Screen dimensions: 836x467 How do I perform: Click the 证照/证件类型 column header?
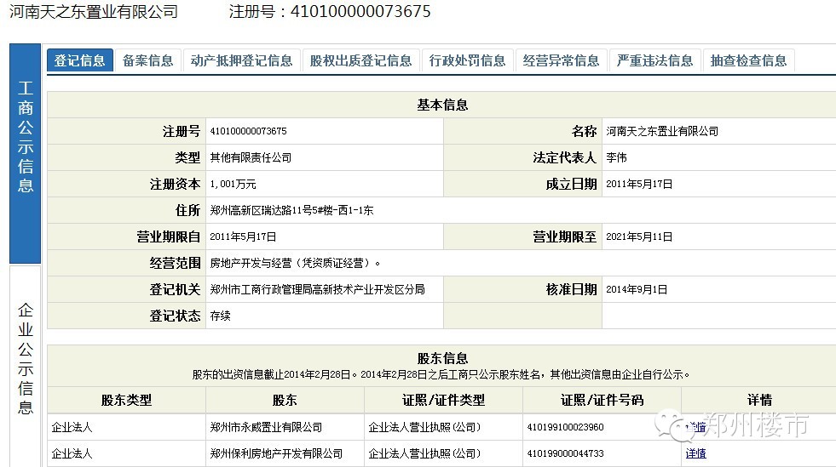coord(444,400)
